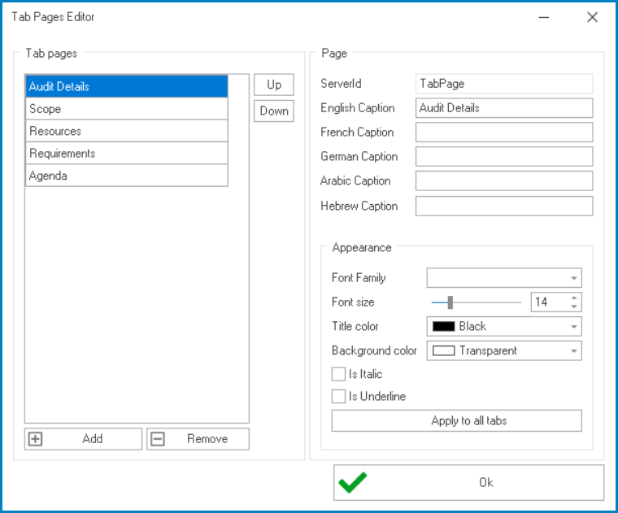Click the black Title color swatch
Viewport: 618px width, 513px height.
pos(443,327)
